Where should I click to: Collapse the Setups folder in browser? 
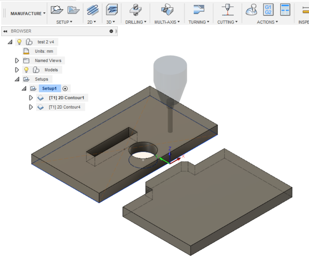point(17,79)
